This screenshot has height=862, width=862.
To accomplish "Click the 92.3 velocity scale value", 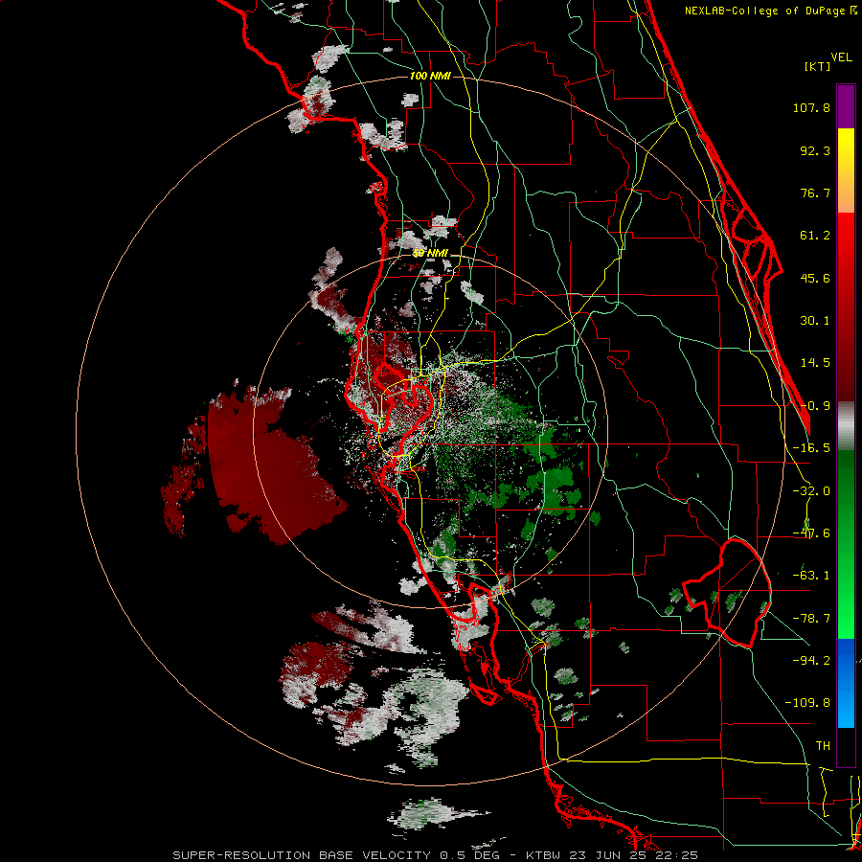I will pyautogui.click(x=815, y=150).
